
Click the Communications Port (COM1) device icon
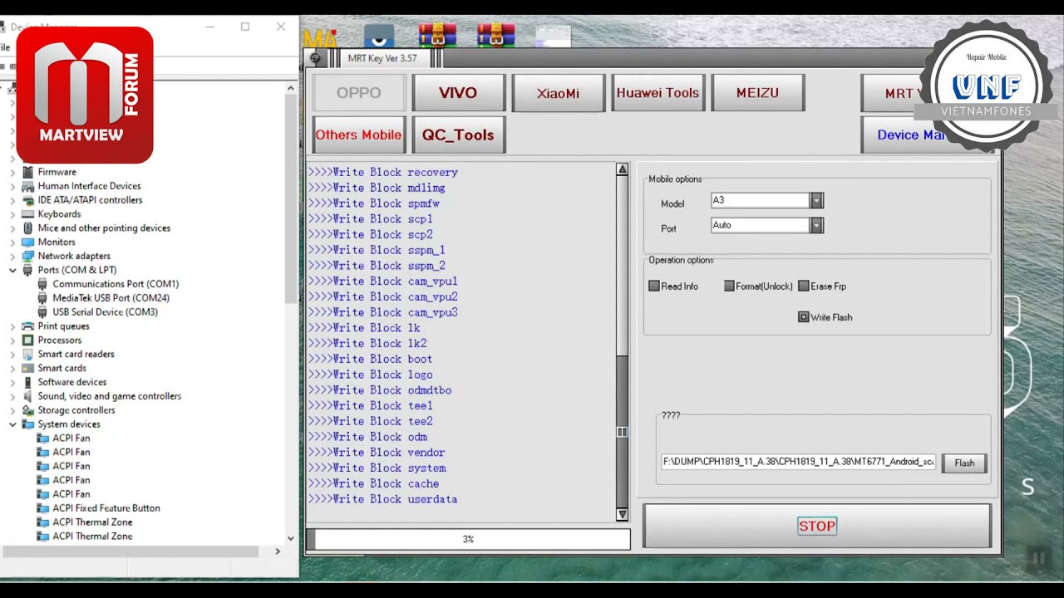[43, 284]
